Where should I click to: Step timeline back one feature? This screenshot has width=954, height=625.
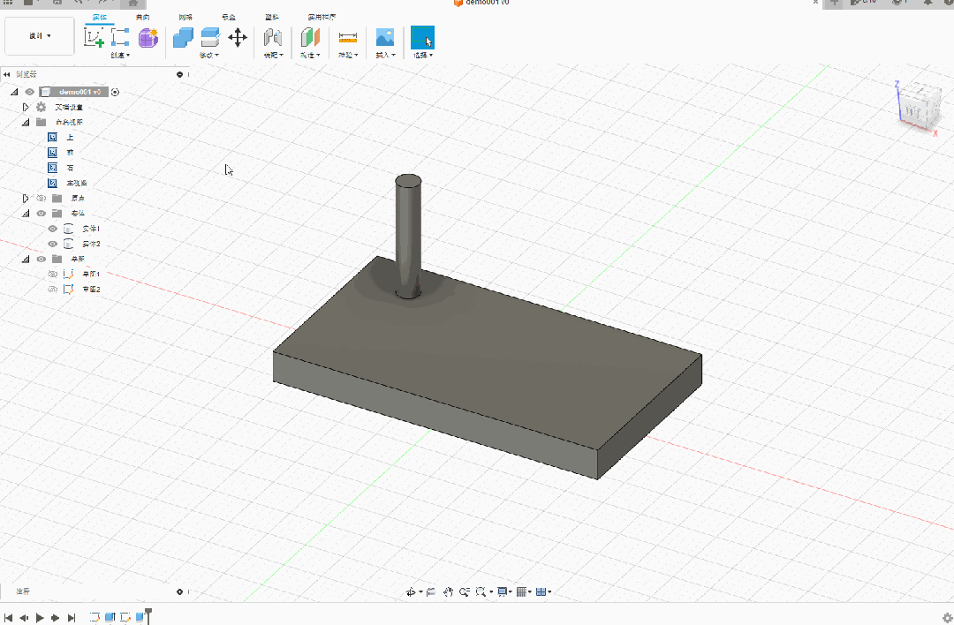click(x=24, y=618)
